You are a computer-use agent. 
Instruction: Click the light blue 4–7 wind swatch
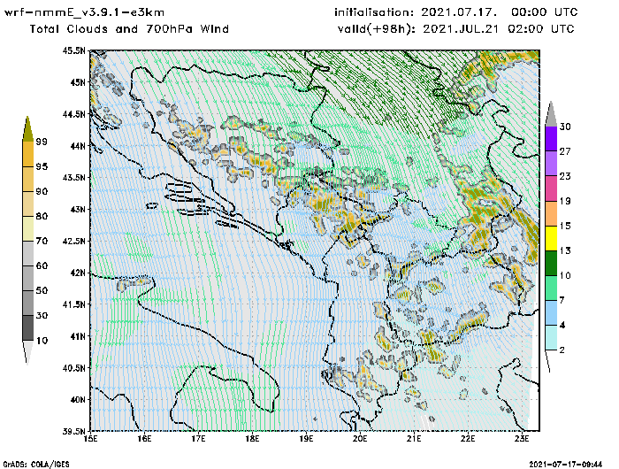point(551,312)
